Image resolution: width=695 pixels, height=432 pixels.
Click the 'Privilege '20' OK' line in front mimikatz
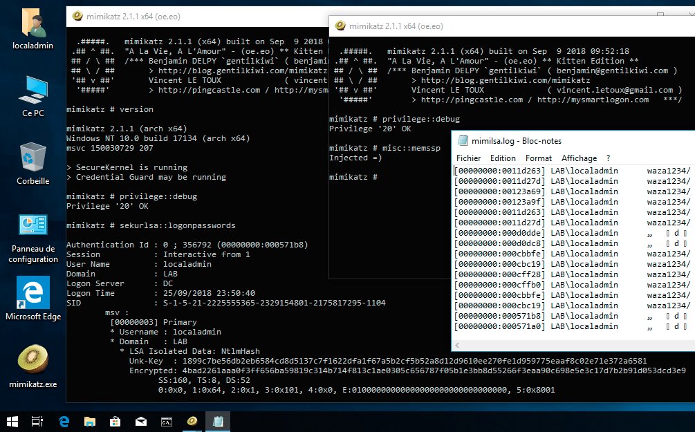coord(370,129)
